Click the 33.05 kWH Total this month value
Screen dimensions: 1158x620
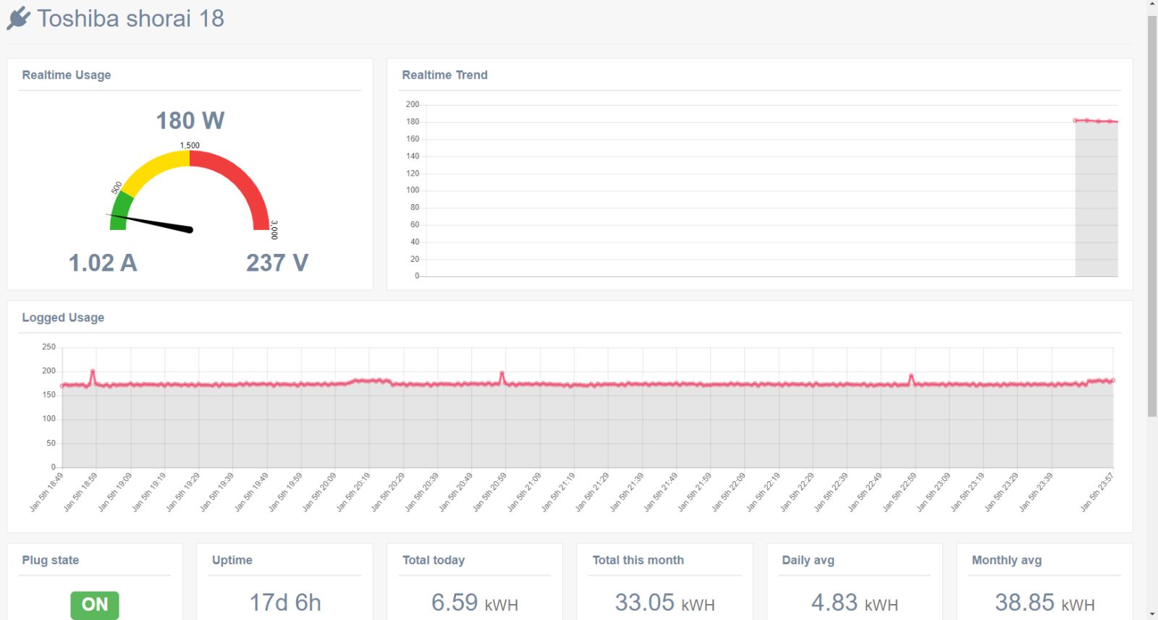(x=665, y=603)
